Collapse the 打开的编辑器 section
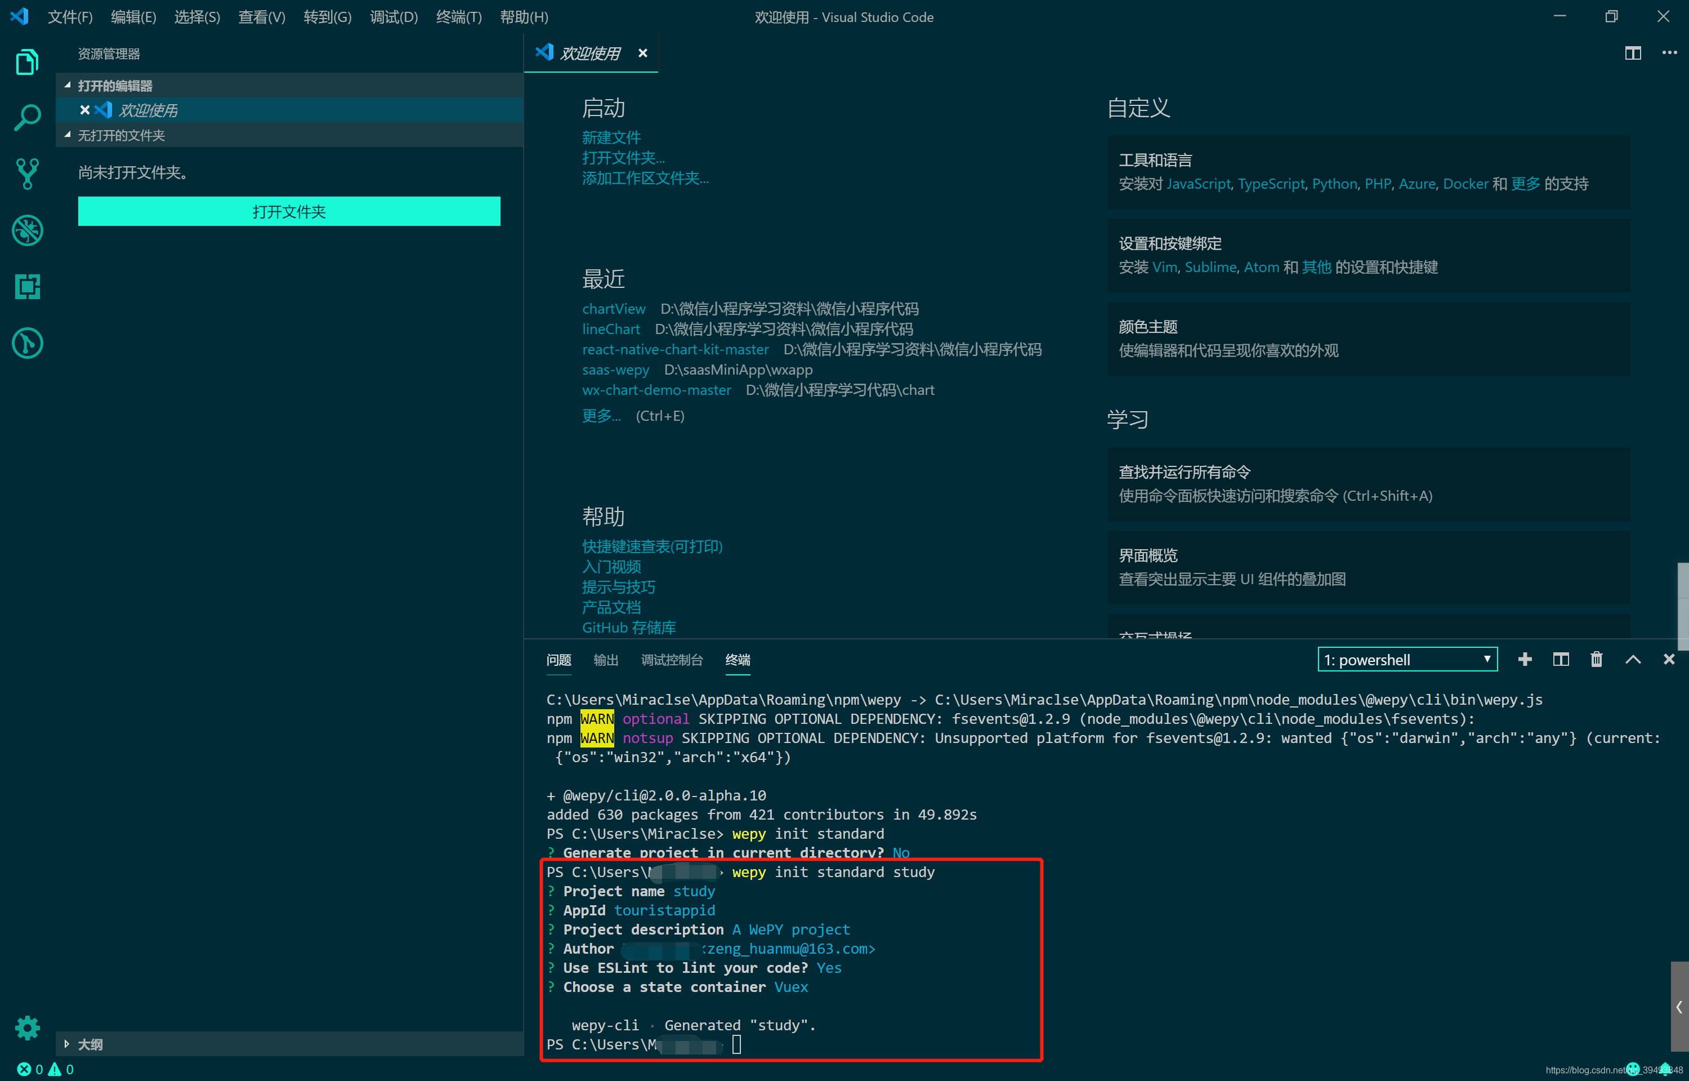 click(289, 86)
